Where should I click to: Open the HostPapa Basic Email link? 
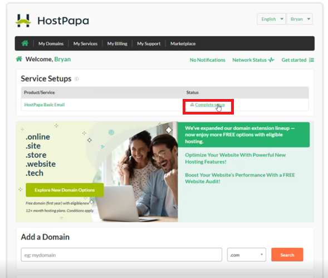click(x=45, y=105)
